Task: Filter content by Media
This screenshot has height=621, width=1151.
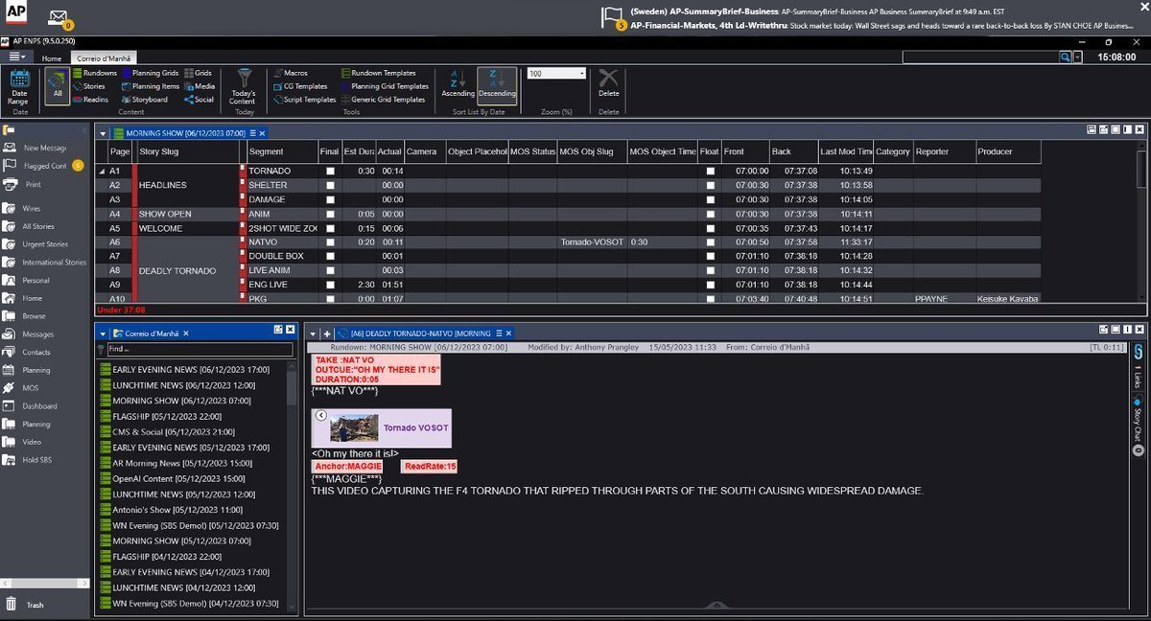Action: coord(200,86)
